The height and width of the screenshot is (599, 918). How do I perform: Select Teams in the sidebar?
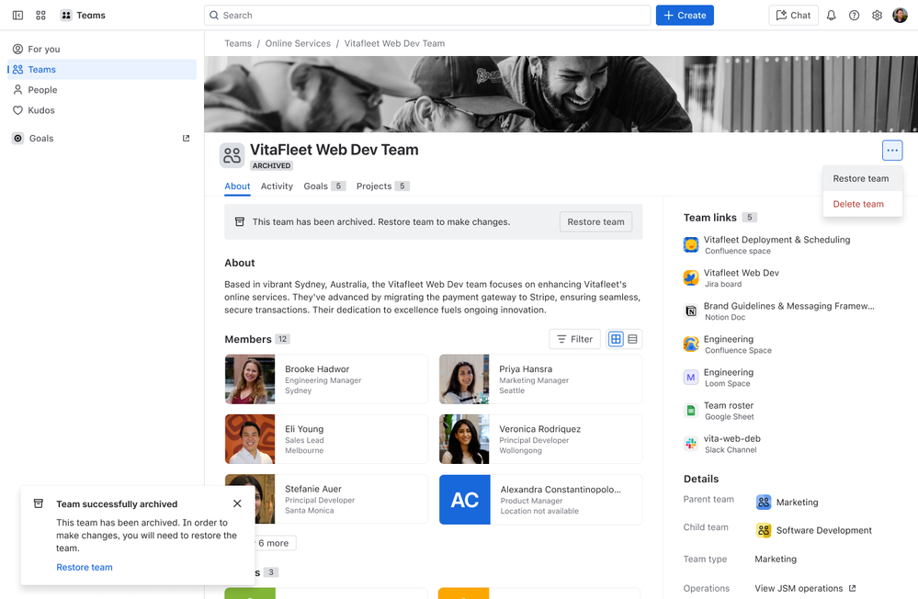(x=102, y=70)
